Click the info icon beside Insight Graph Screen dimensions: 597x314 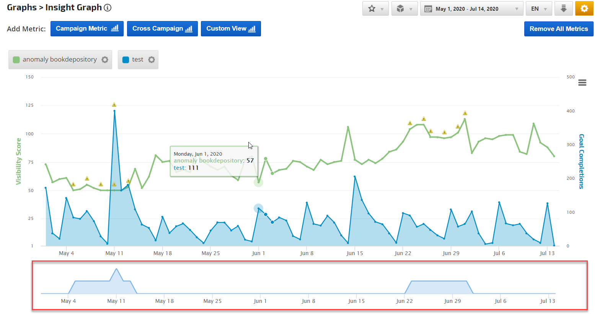(x=108, y=8)
